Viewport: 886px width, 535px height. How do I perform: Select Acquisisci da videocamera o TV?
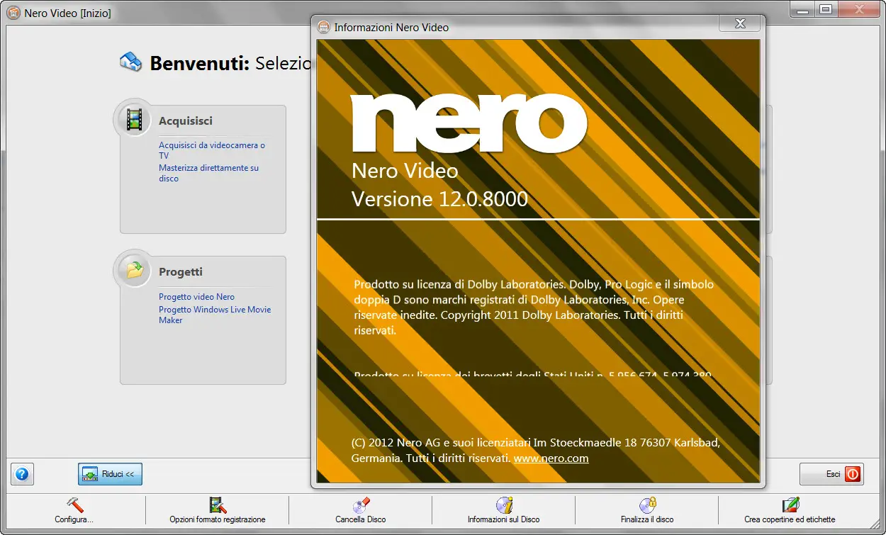pyautogui.click(x=212, y=150)
